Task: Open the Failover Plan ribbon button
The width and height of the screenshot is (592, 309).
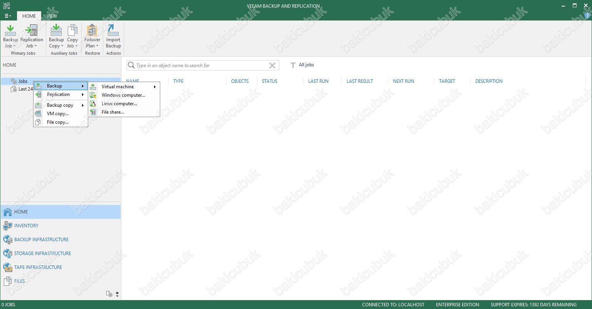Action: [x=92, y=36]
